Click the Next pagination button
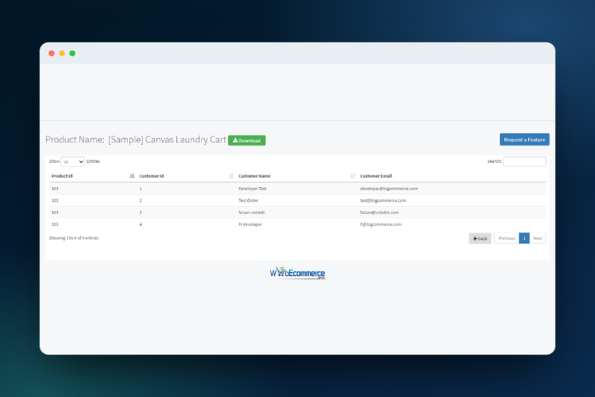Screen dimensions: 595x397 pyautogui.click(x=537, y=238)
